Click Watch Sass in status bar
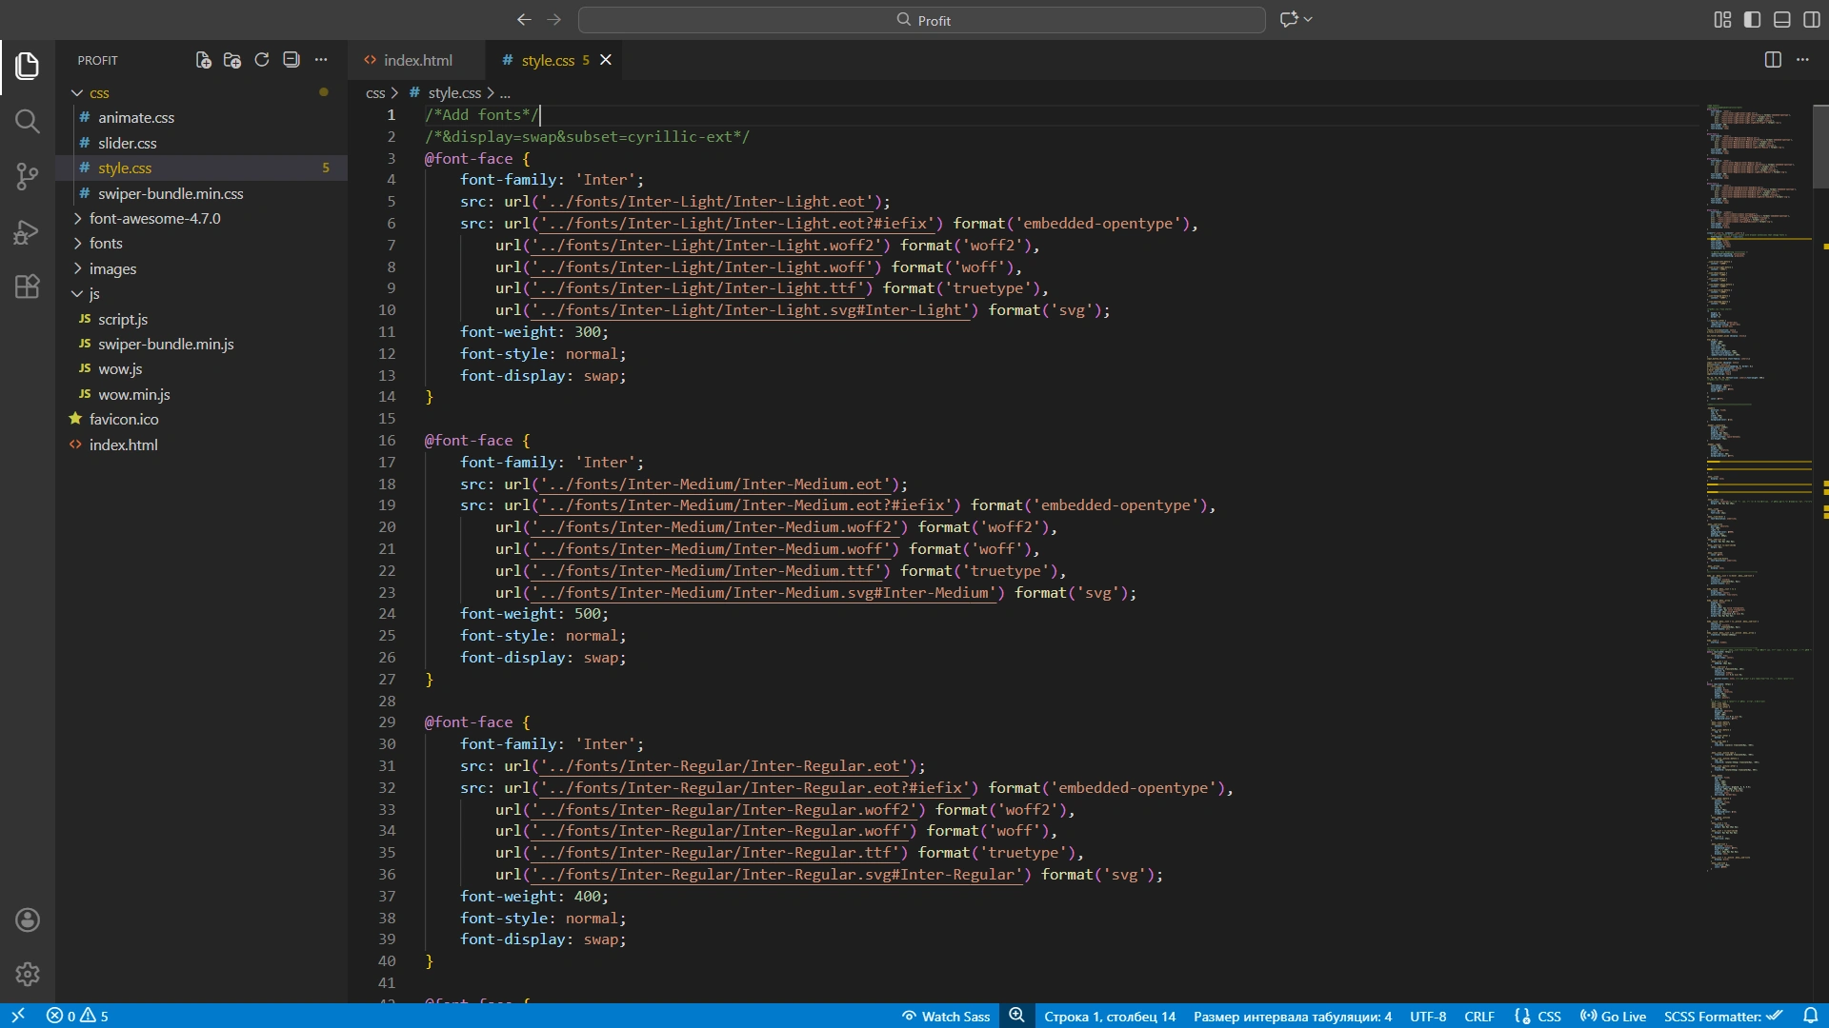The width and height of the screenshot is (1829, 1028). [946, 1017]
